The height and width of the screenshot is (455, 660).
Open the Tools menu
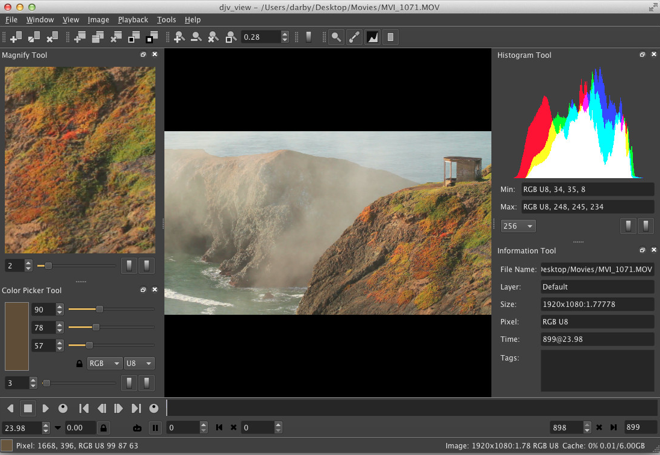coord(166,20)
